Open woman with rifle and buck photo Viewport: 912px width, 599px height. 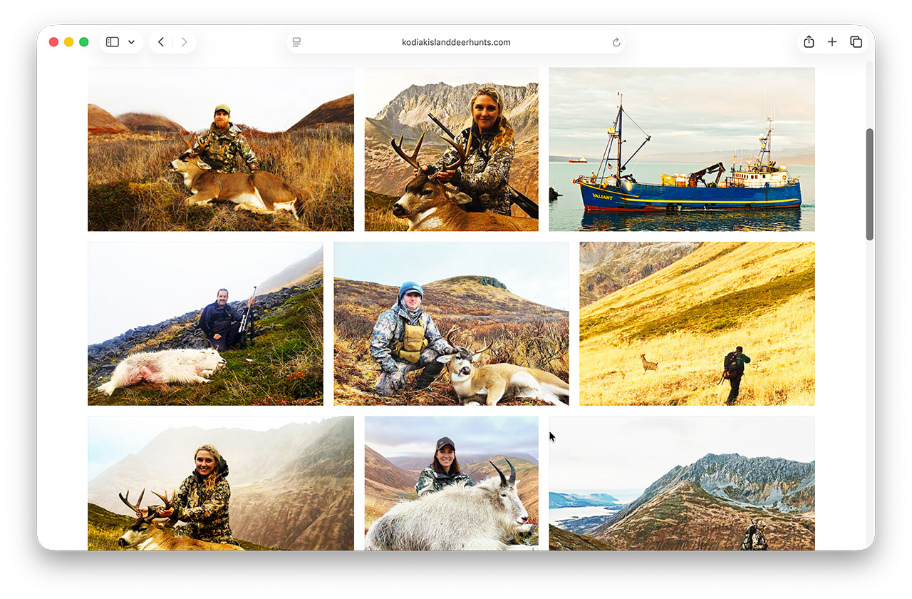pos(451,149)
